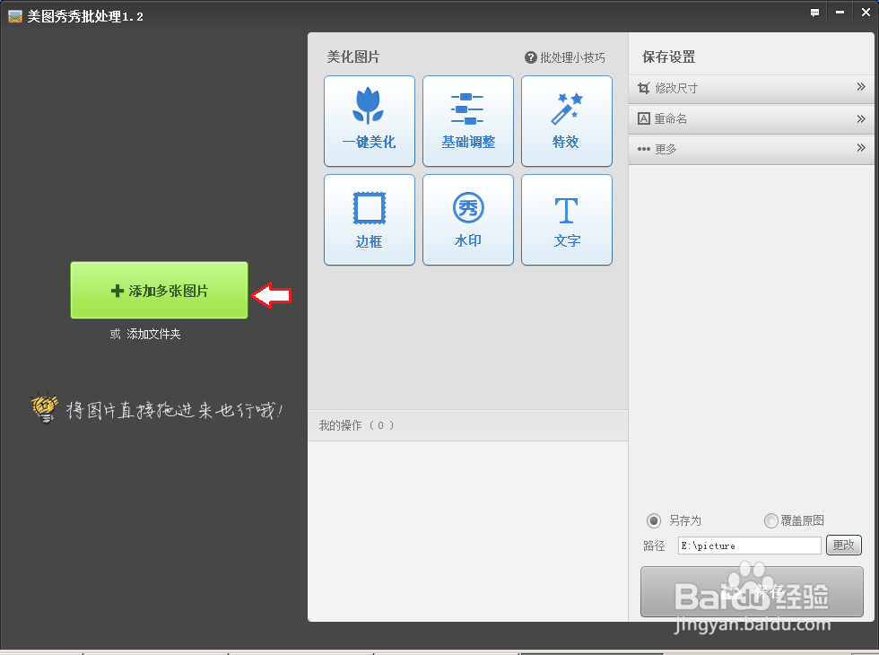Expand the 修改尺寸 resize section arrow
The width and height of the screenshot is (879, 655).
(861, 87)
